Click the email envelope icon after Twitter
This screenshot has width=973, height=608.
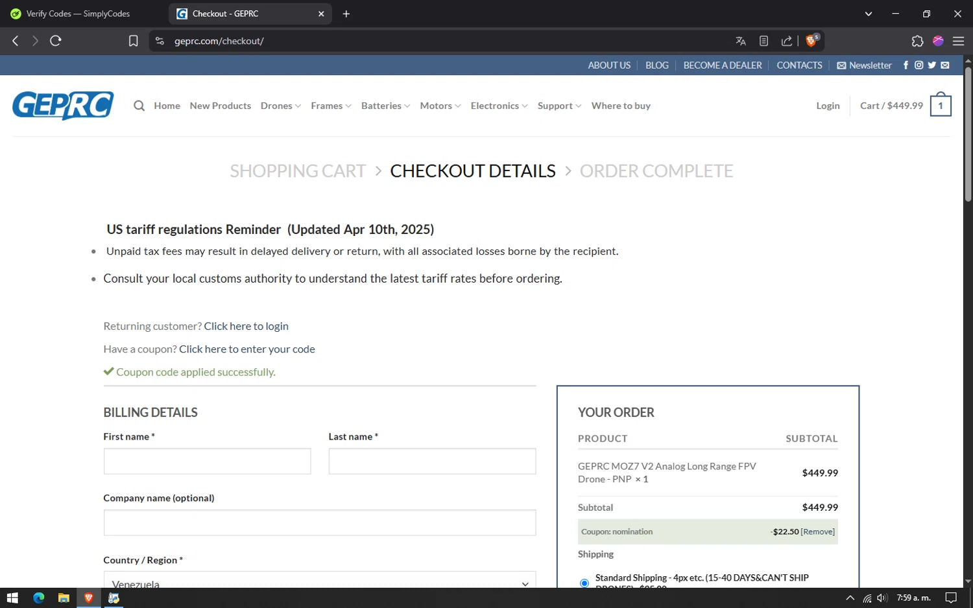945,65
